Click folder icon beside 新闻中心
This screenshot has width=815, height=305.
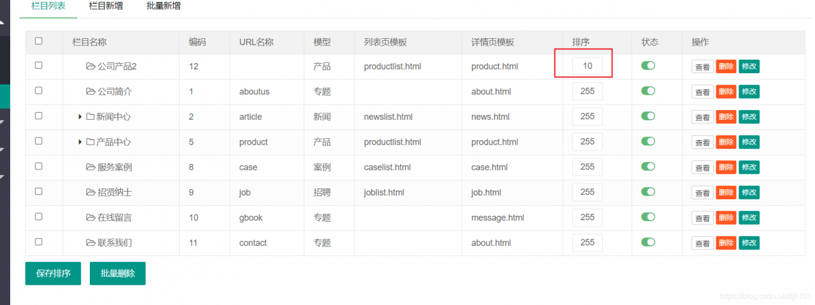90,117
